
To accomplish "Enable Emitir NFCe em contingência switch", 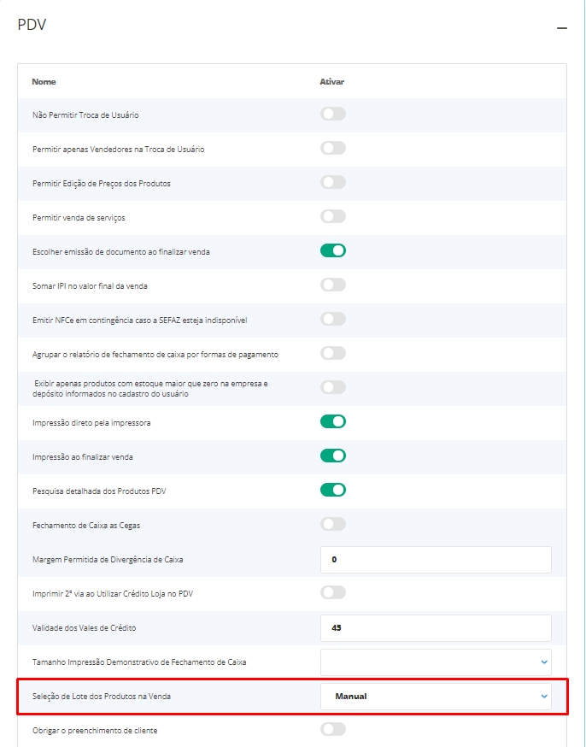I will [333, 319].
